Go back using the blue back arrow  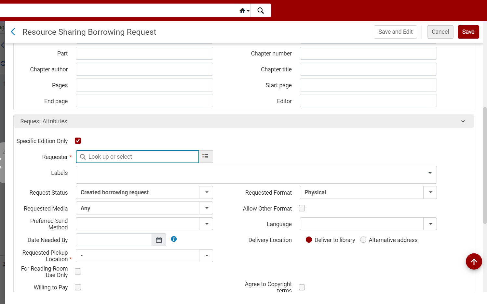pyautogui.click(x=13, y=32)
